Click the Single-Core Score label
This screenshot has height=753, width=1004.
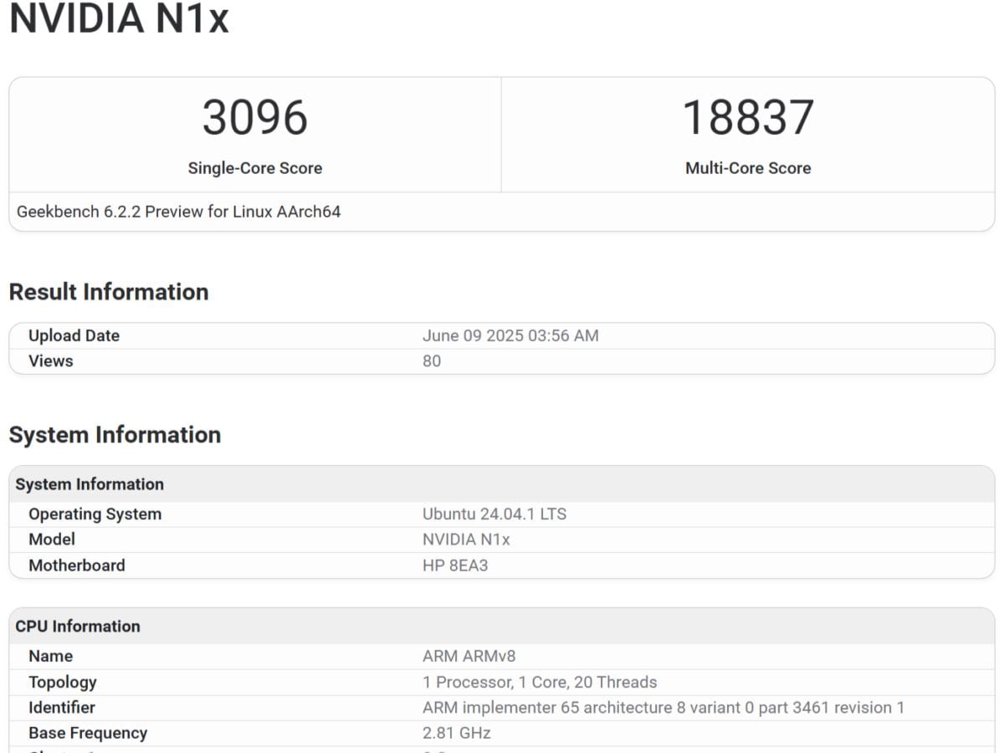point(255,168)
